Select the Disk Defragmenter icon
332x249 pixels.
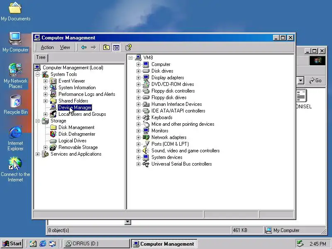53,134
